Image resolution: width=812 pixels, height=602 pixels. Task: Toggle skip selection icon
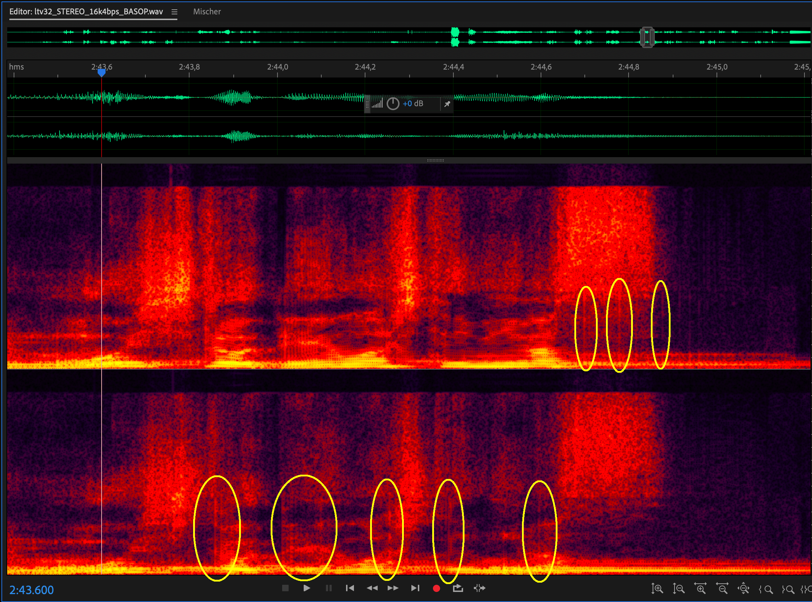pos(479,588)
